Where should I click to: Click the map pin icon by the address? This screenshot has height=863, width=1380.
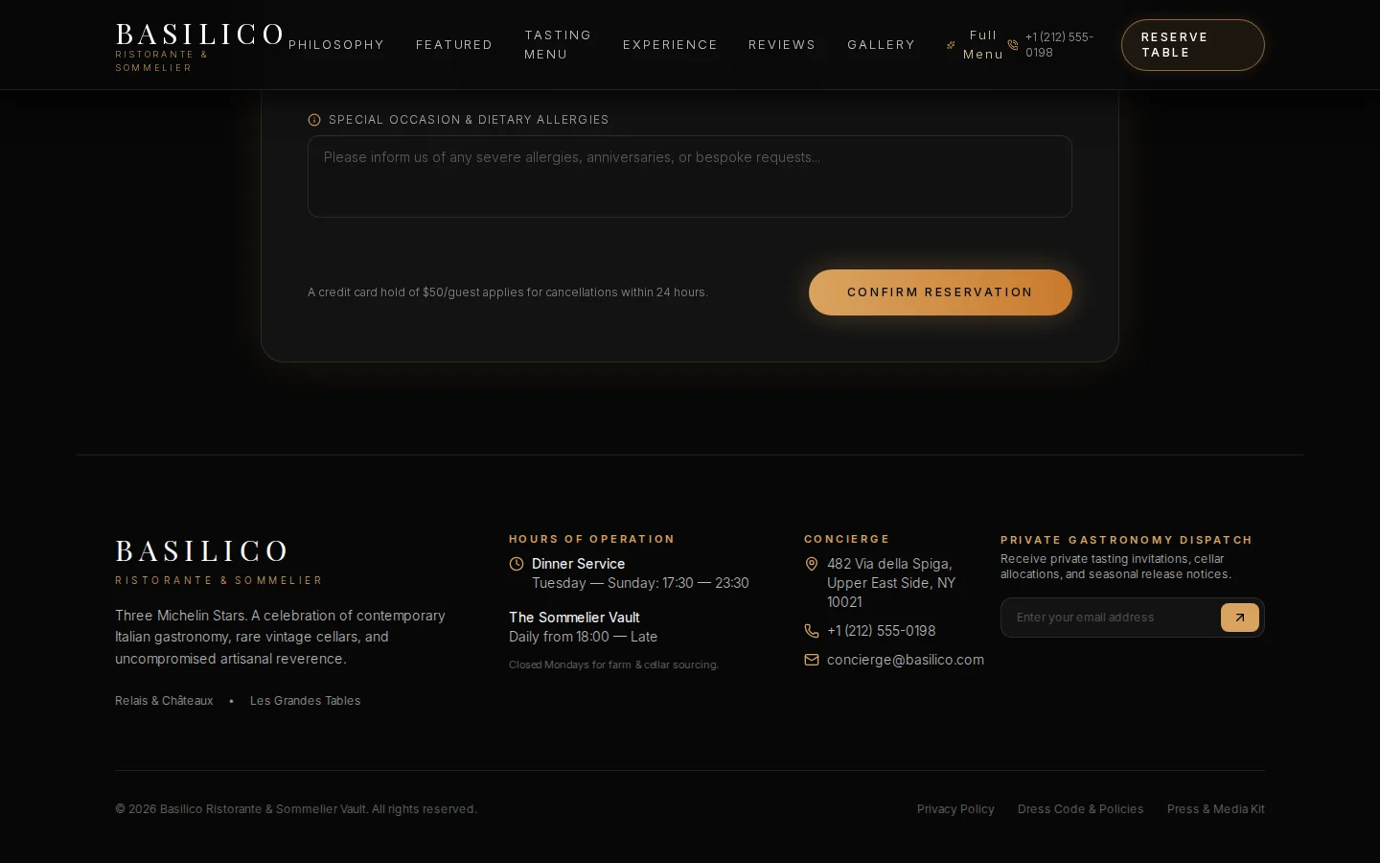(812, 564)
